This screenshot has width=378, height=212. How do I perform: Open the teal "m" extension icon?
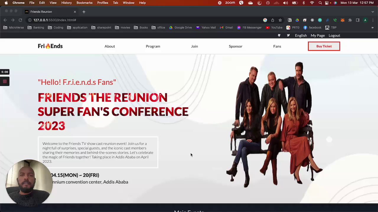(320, 20)
